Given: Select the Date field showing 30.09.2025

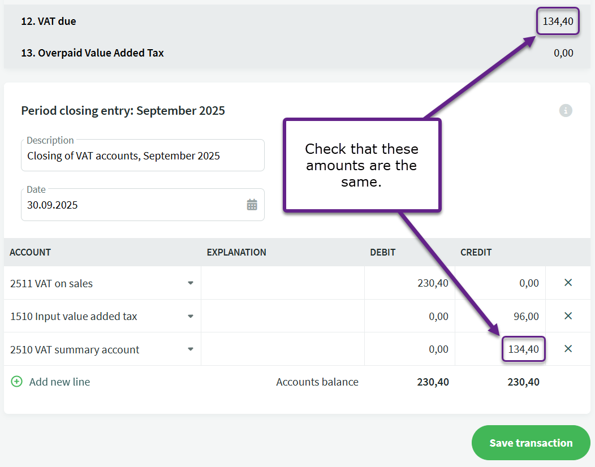Looking at the screenshot, I should tap(130, 205).
